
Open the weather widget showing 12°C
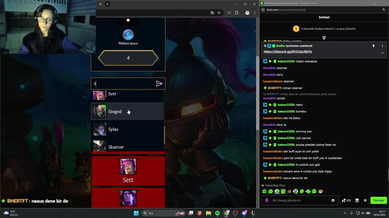[x=11, y=213]
